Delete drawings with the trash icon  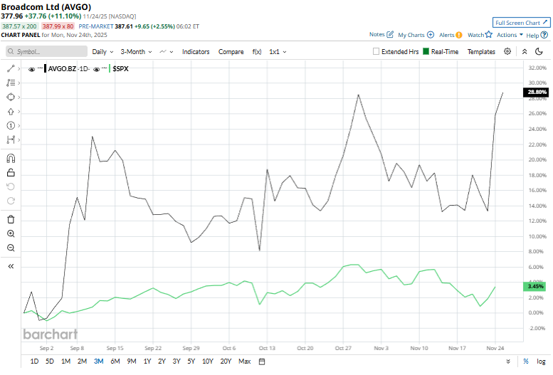[11, 219]
